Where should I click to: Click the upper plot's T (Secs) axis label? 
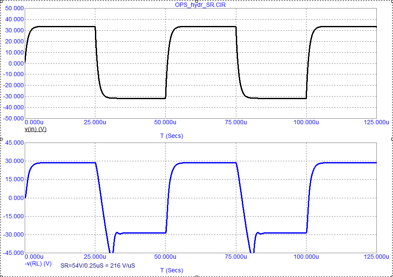(x=172, y=136)
